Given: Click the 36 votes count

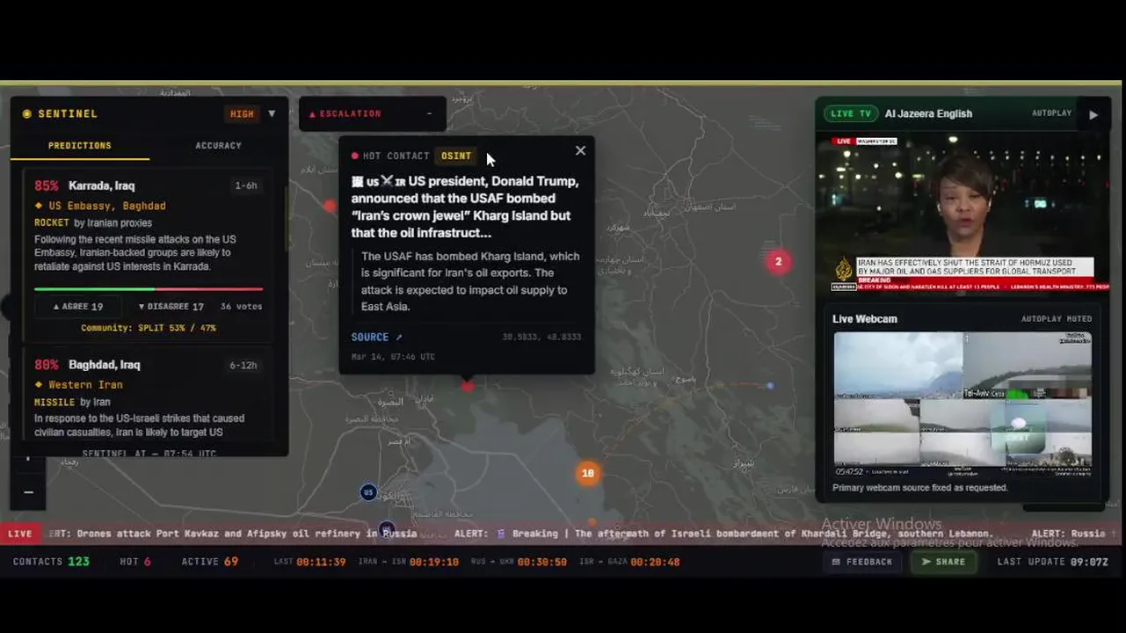Looking at the screenshot, I should click(x=242, y=306).
